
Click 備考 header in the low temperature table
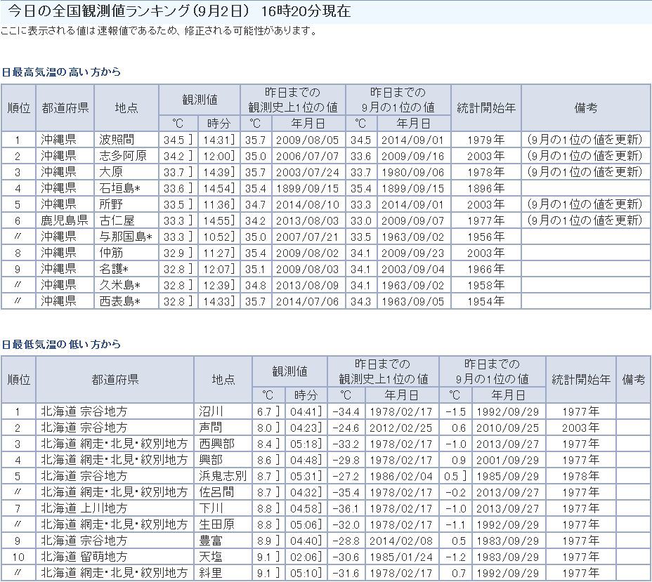(633, 380)
